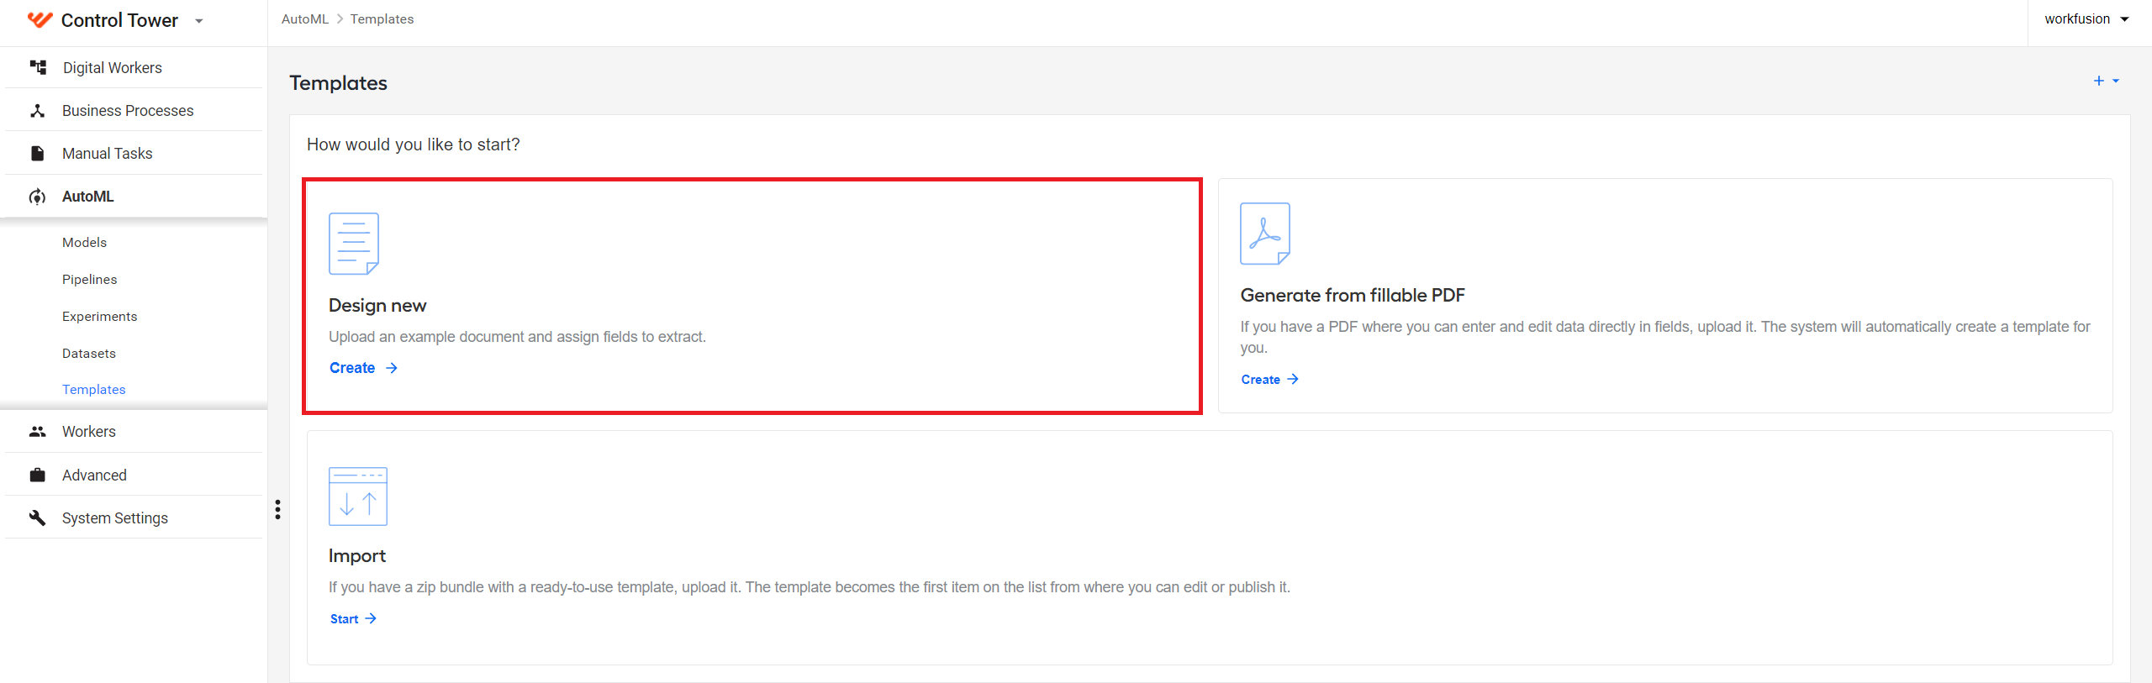This screenshot has height=683, width=2152.
Task: Click the blue plus add button
Action: (x=2099, y=81)
